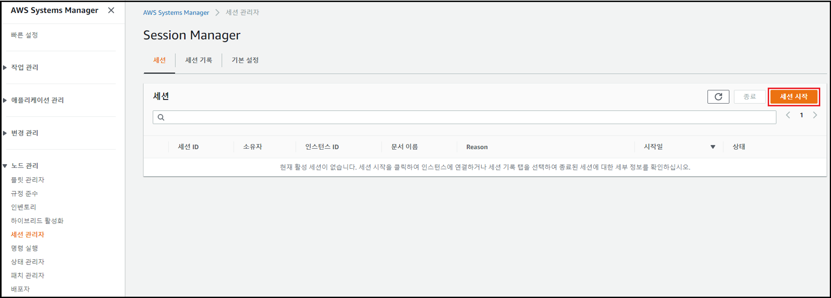This screenshot has height=298, width=831.
Task: Go to next page of sessions
Action: [x=815, y=115]
